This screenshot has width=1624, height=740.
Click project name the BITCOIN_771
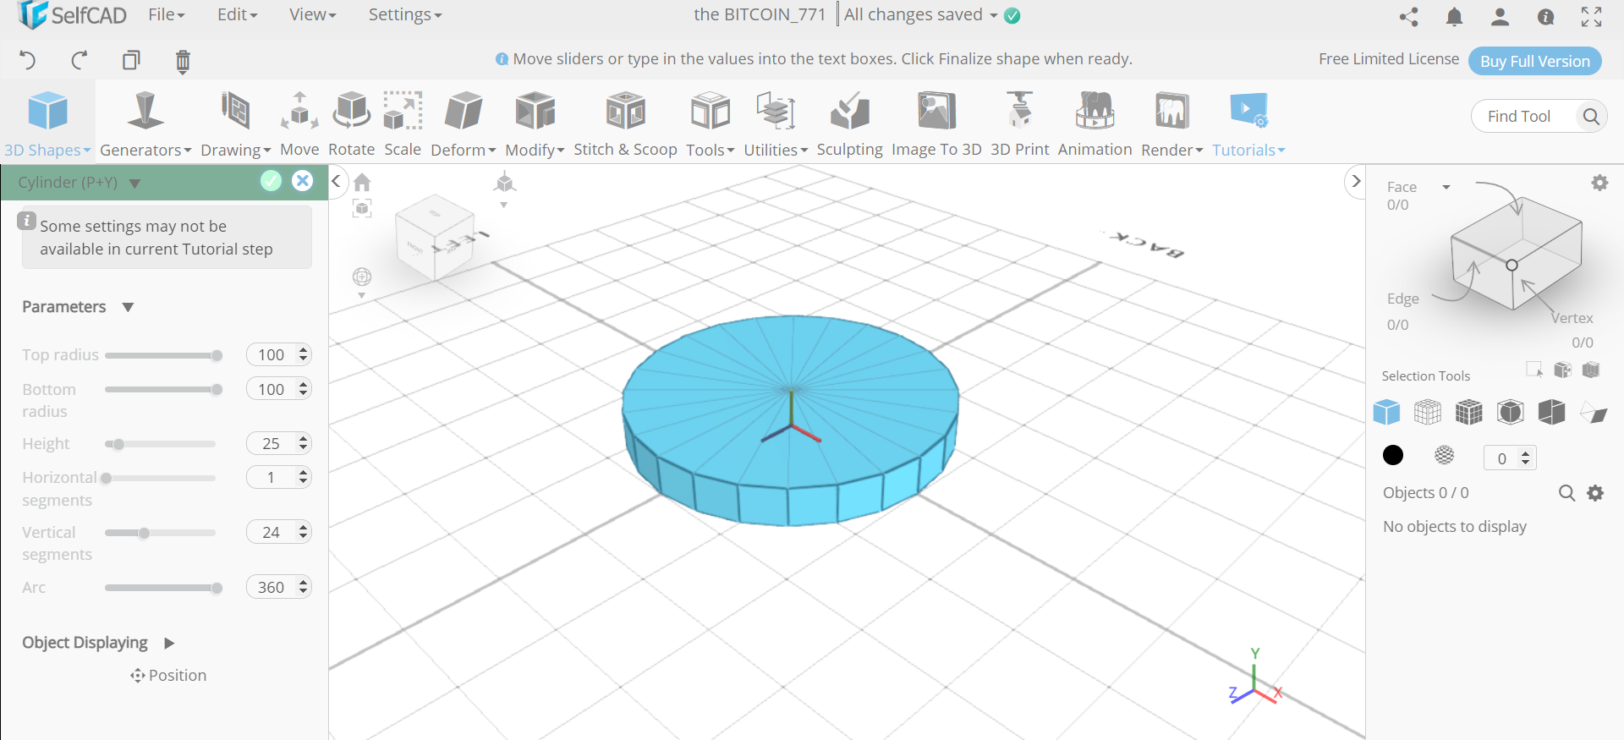click(759, 14)
